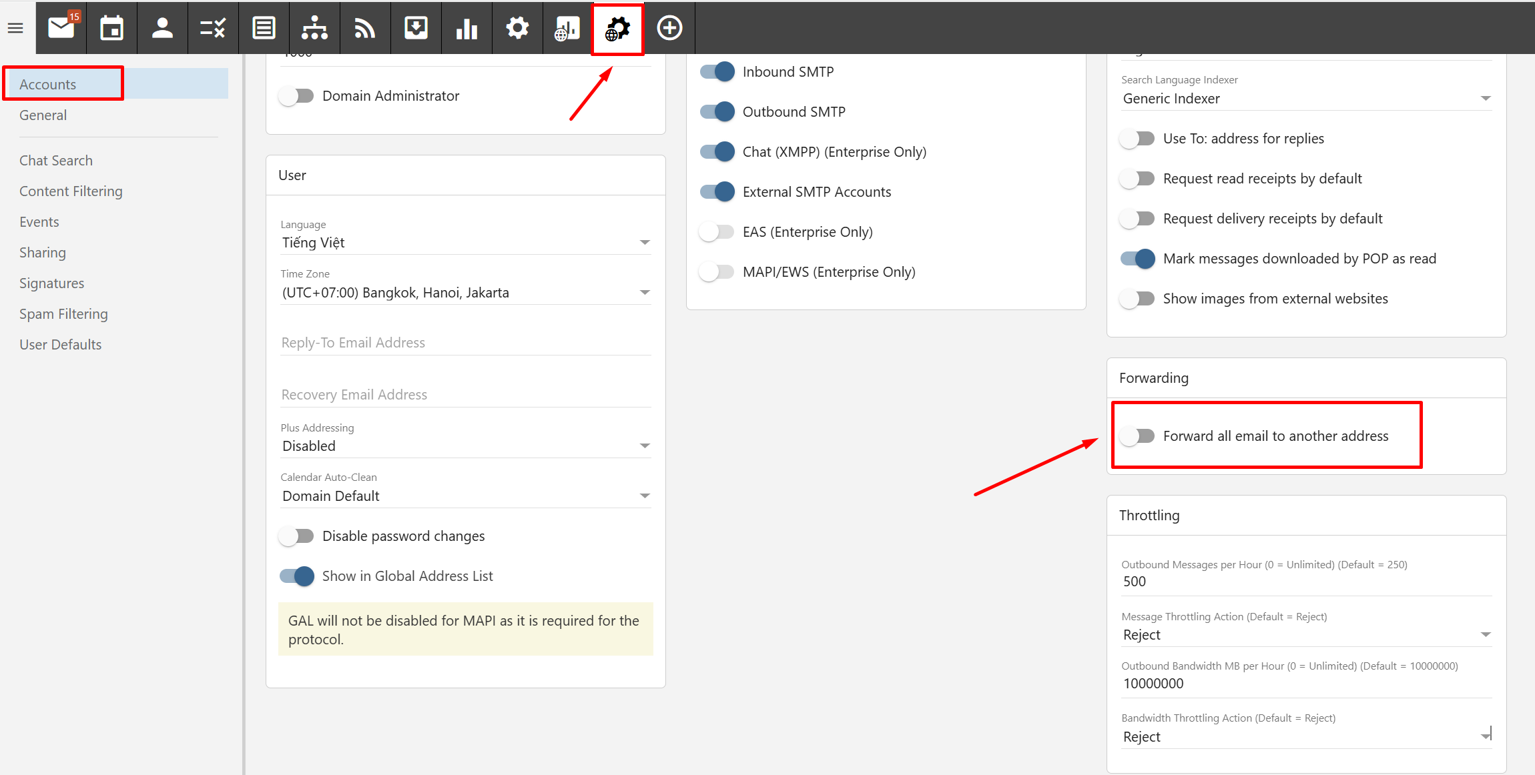This screenshot has height=775, width=1535.
Task: Disable Inbound SMTP switch
Action: pos(717,72)
